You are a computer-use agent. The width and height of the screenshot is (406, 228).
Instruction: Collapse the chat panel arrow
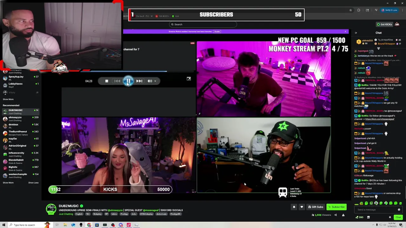tap(356, 33)
